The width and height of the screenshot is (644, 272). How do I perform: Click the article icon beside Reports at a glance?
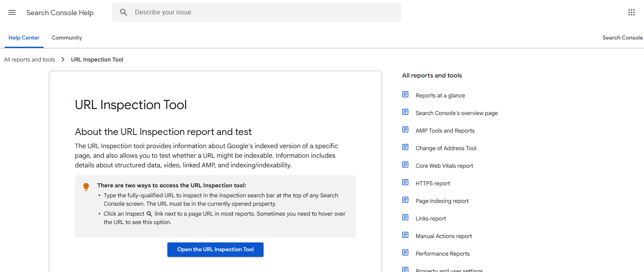coord(405,95)
